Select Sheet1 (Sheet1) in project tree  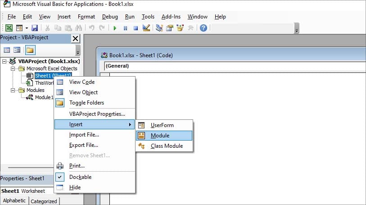click(53, 76)
